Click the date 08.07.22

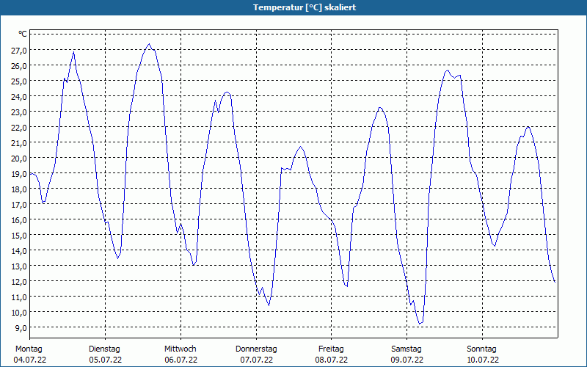pos(332,360)
